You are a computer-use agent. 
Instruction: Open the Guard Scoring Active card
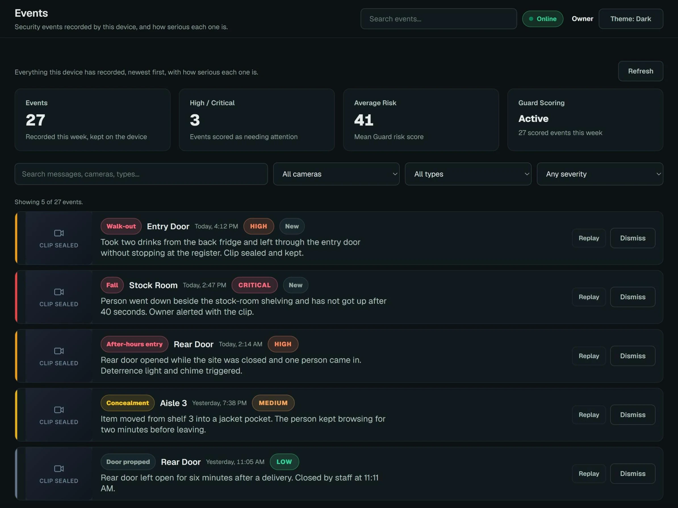(x=585, y=120)
